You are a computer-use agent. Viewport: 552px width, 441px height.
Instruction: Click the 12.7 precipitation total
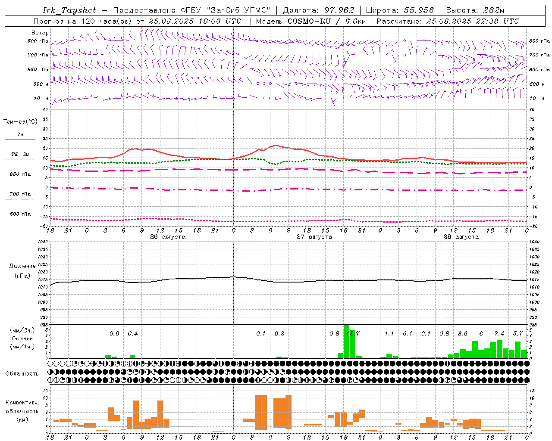pos(353,334)
